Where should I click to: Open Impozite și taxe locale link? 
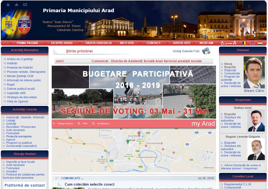(x=20, y=162)
